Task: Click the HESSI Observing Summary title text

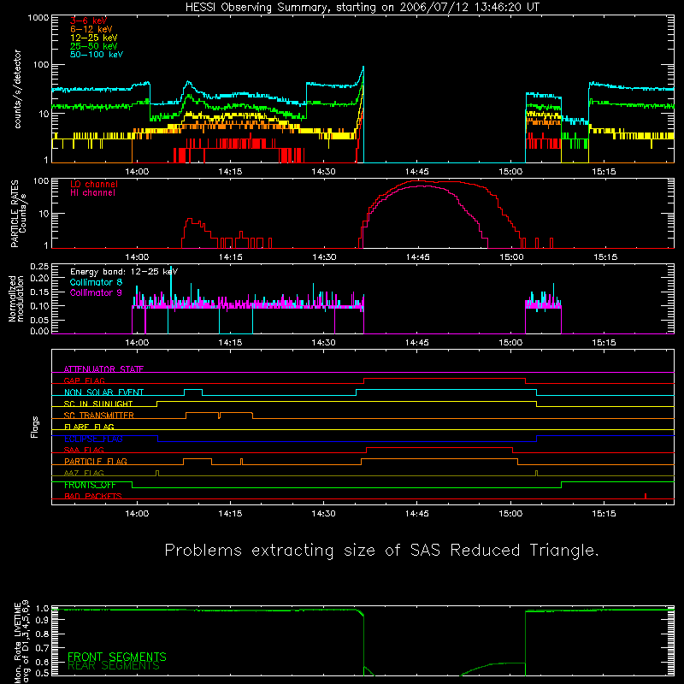Action: 363,8
